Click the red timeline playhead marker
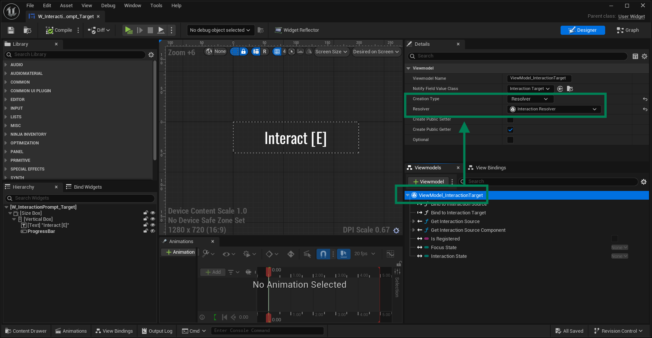Image resolution: width=652 pixels, height=338 pixels. point(268,271)
